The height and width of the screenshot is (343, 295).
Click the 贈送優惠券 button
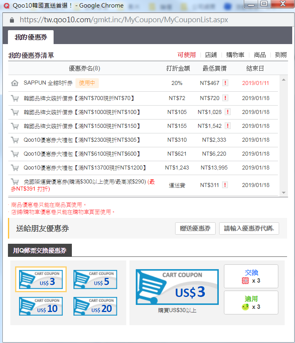coord(195,229)
